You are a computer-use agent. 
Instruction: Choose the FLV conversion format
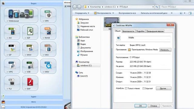pos(12,83)
